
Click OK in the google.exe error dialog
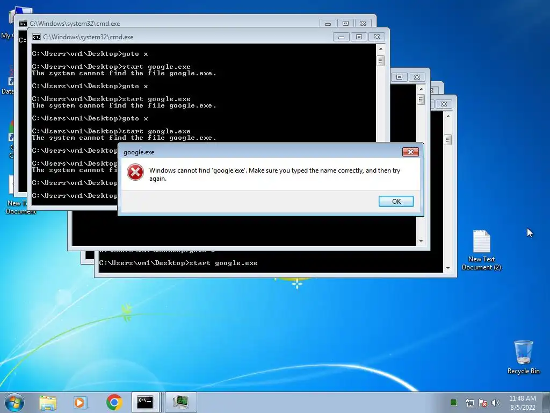[x=396, y=201]
